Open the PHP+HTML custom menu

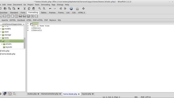point(38,20)
